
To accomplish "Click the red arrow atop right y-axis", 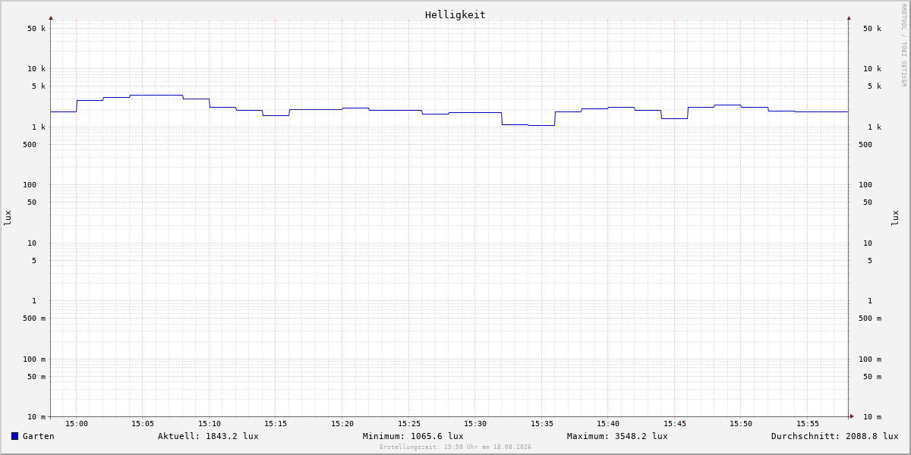I will (849, 18).
